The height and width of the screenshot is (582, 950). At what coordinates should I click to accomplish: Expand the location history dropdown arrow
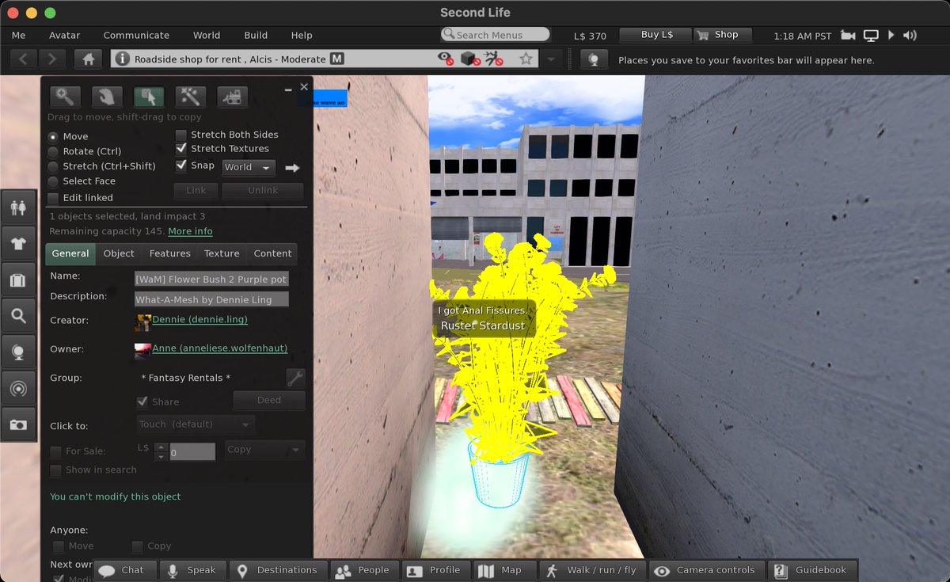tap(551, 59)
